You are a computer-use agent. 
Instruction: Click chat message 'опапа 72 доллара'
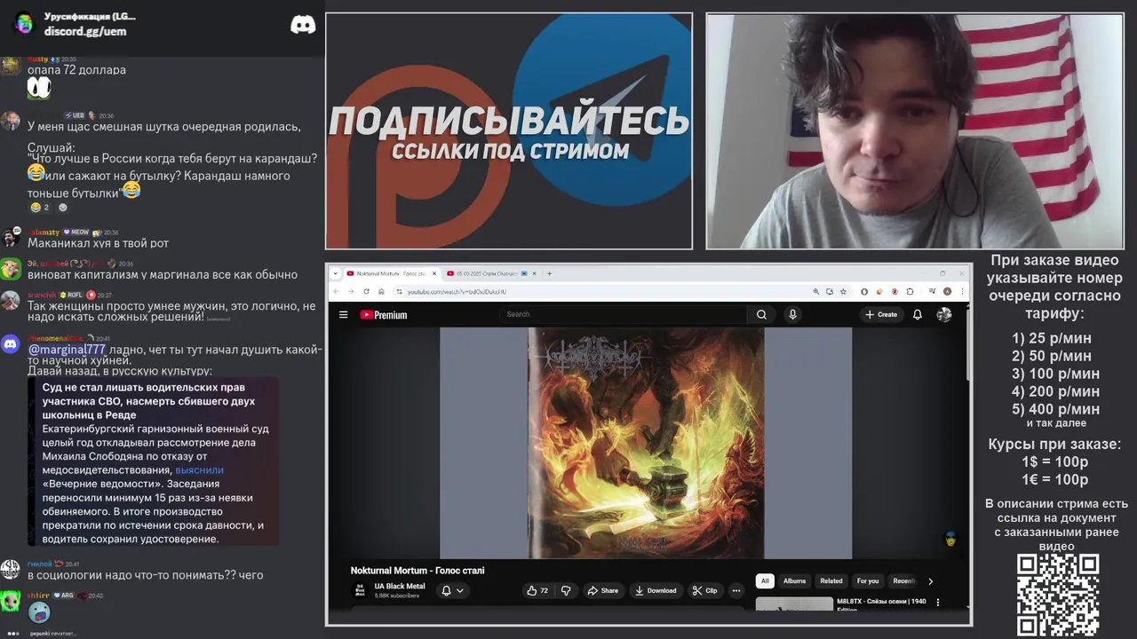(x=76, y=69)
